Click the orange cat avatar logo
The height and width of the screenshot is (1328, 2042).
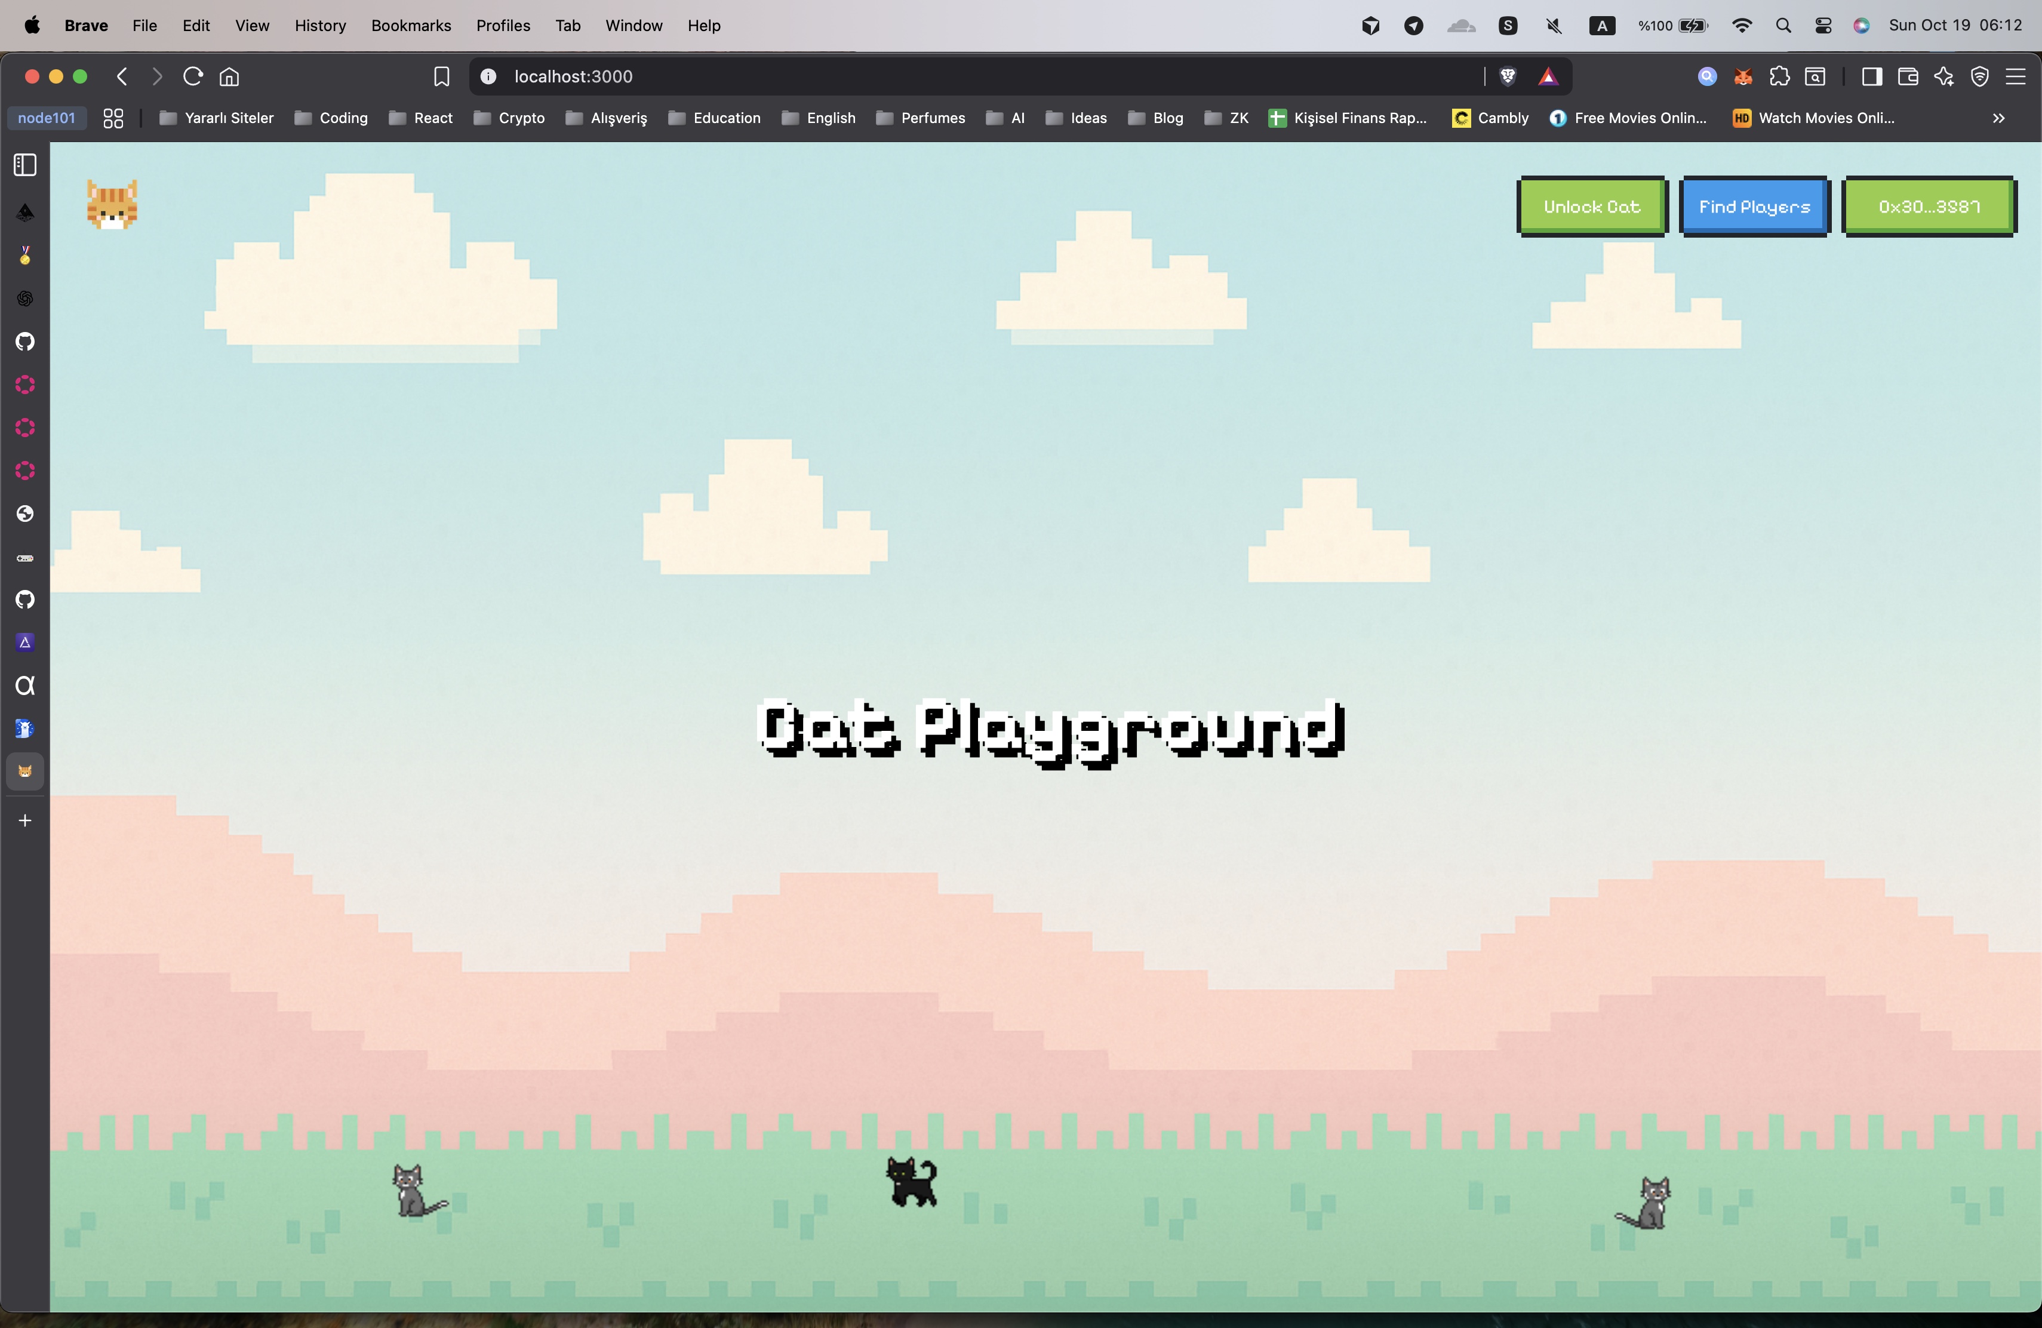coord(112,205)
